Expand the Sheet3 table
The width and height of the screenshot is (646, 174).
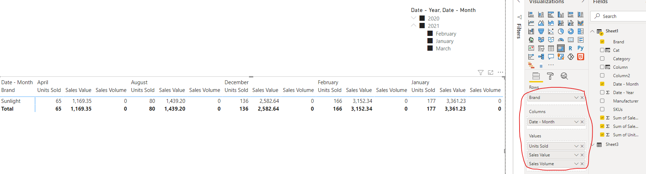pyautogui.click(x=592, y=144)
